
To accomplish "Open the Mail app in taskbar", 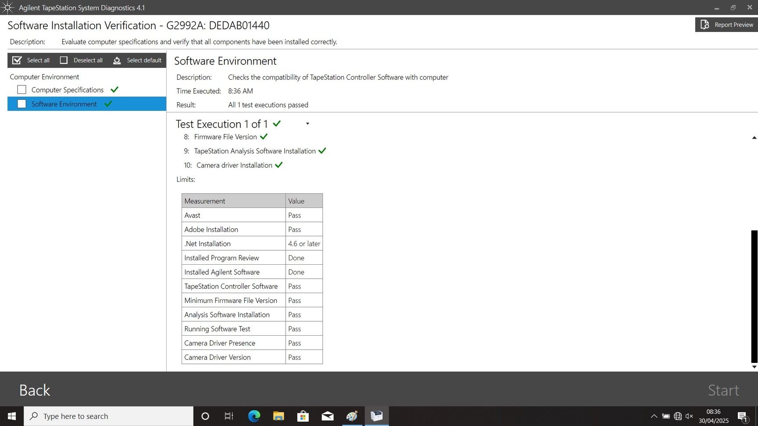I will pos(327,416).
